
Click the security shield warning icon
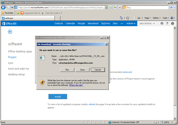42,83
